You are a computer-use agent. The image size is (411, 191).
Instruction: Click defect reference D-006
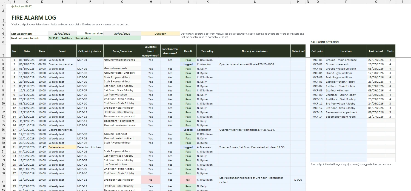(x=298, y=180)
